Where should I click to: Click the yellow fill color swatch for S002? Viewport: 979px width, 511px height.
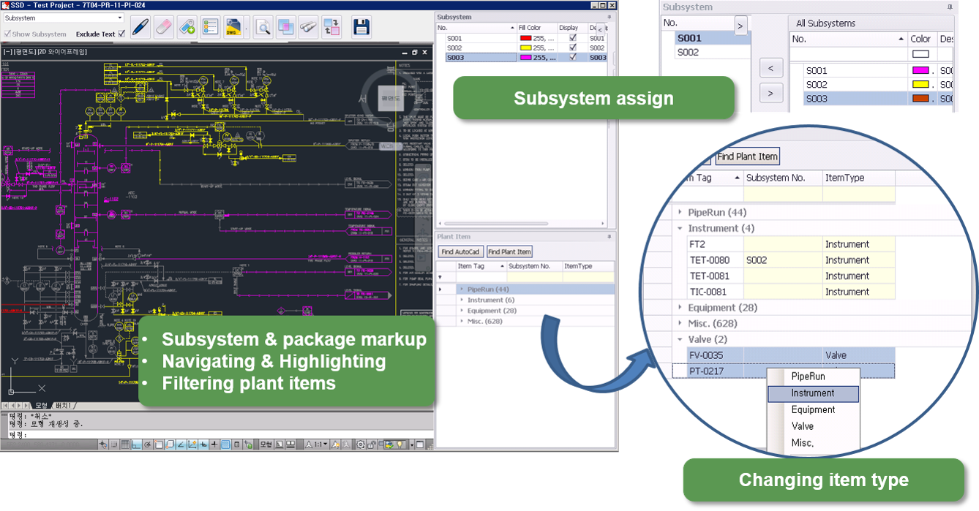pyautogui.click(x=526, y=47)
